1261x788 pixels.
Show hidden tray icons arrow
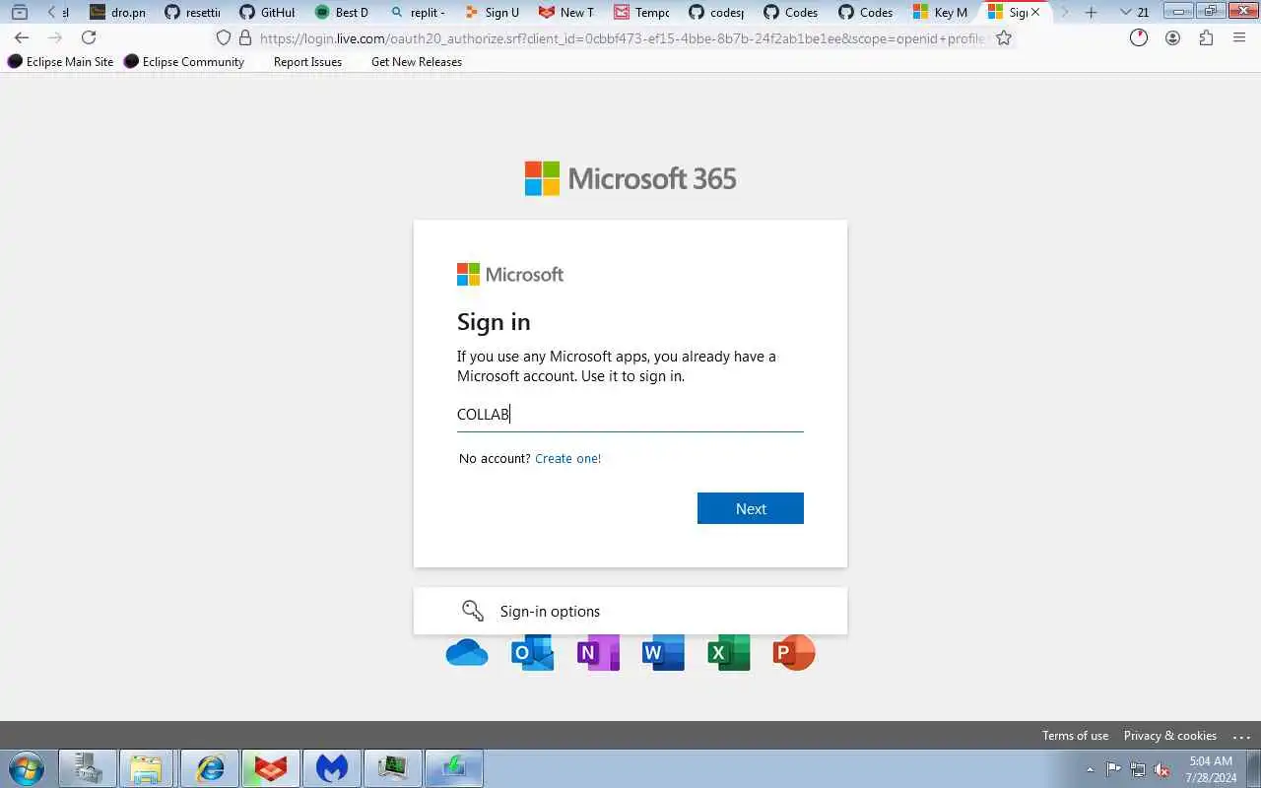point(1090,769)
